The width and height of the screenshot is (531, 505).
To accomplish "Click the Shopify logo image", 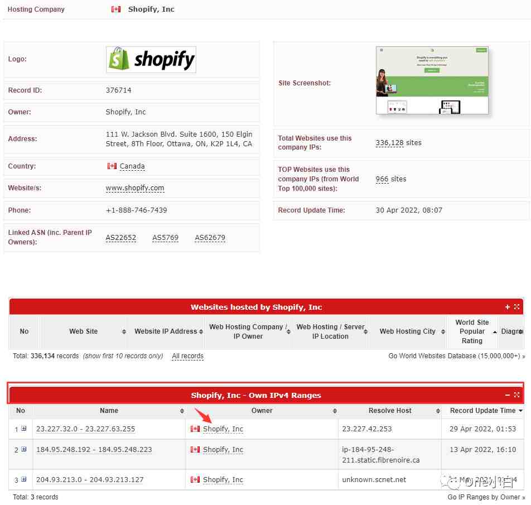I will (151, 60).
